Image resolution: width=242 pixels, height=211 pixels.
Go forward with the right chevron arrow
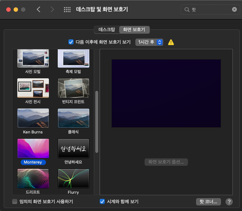click(x=52, y=10)
